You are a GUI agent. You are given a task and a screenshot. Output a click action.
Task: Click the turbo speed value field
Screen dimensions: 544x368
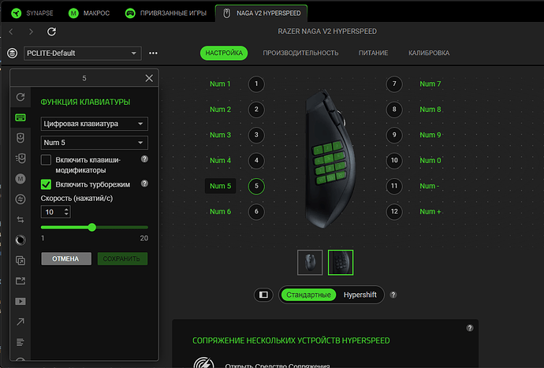click(56, 212)
